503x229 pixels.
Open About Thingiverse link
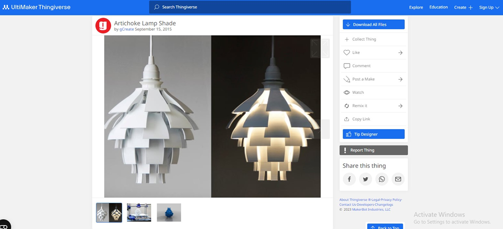(355, 200)
